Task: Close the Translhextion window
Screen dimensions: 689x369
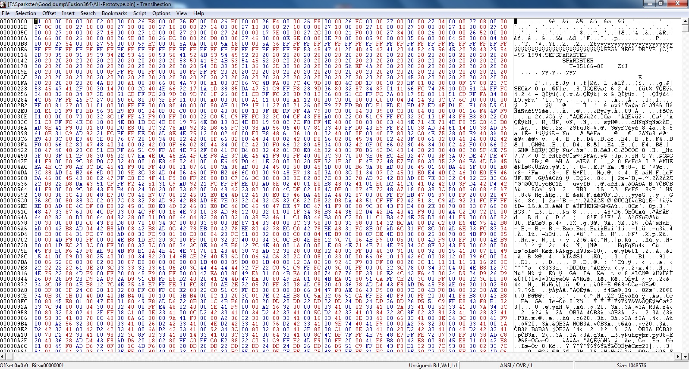Action: [677, 3]
